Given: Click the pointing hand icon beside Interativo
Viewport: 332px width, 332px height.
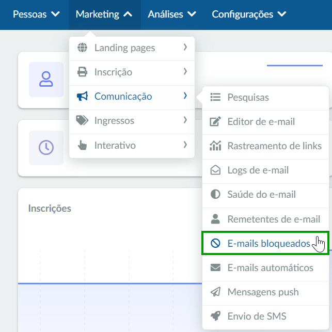Looking at the screenshot, I should click(82, 145).
